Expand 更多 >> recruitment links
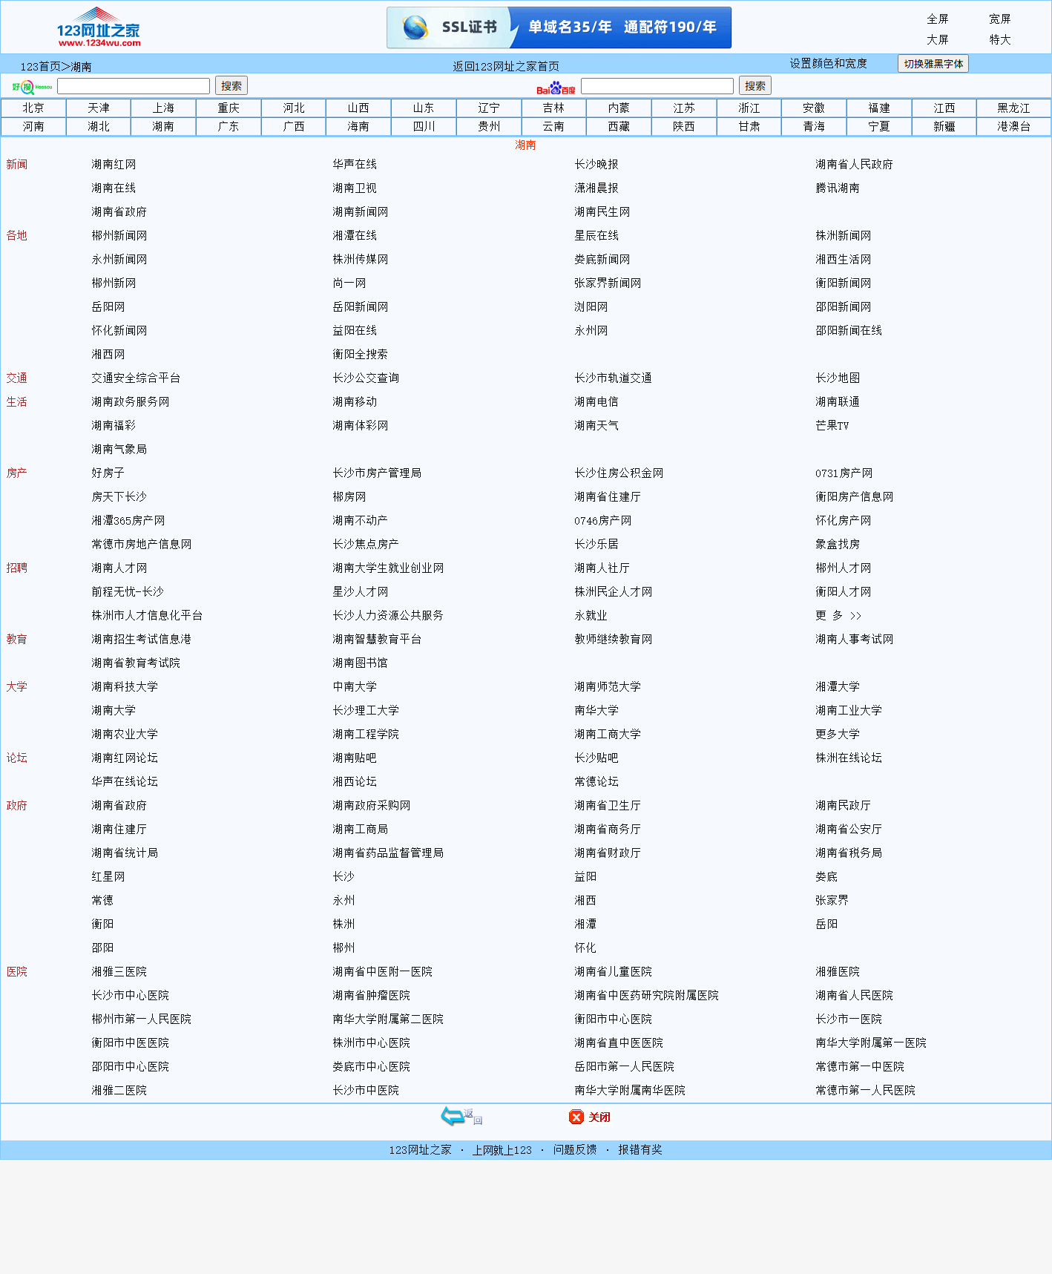The width and height of the screenshot is (1052, 1274). pos(838,615)
